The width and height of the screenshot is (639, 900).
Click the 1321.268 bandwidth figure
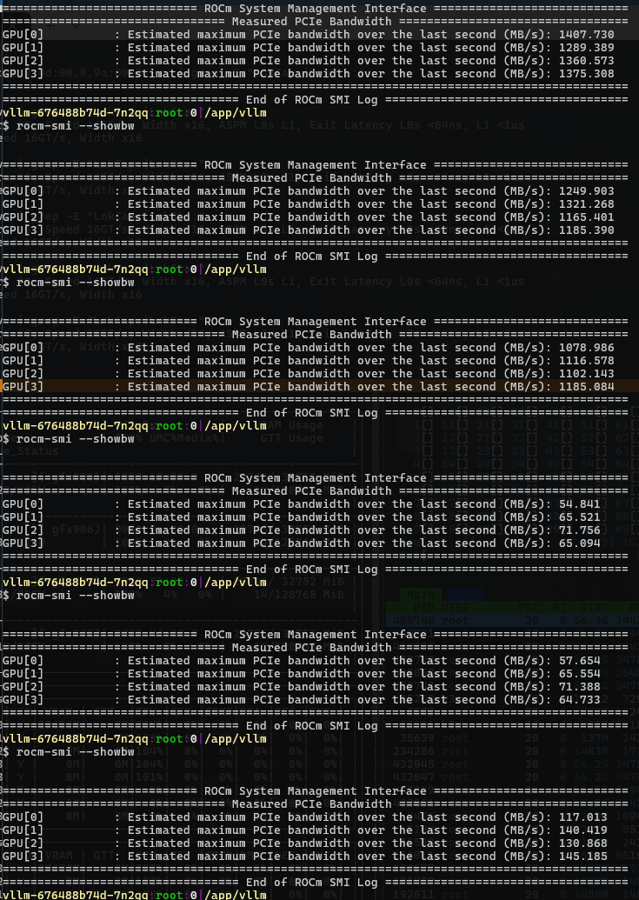pos(586,204)
